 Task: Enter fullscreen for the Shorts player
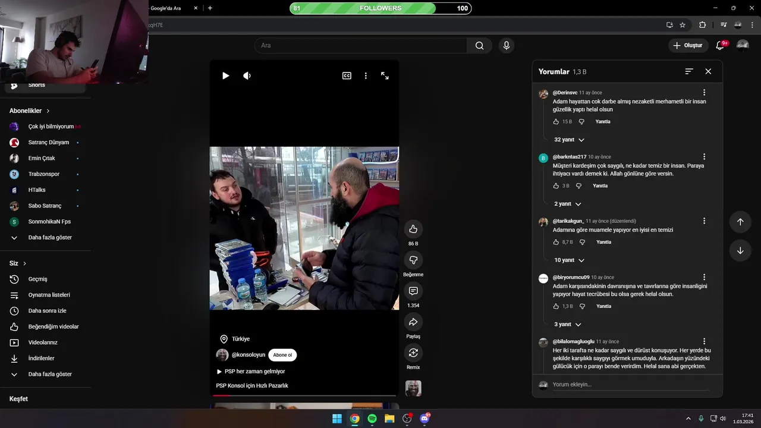click(385, 75)
